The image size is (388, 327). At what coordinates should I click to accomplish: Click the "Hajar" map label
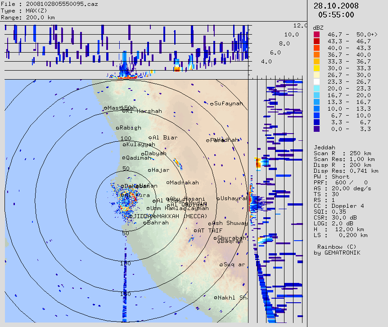pos(160,170)
